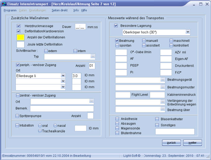Open the Schrittmacher Typ dropdown
The image size is (211, 160).
[x=93, y=56]
